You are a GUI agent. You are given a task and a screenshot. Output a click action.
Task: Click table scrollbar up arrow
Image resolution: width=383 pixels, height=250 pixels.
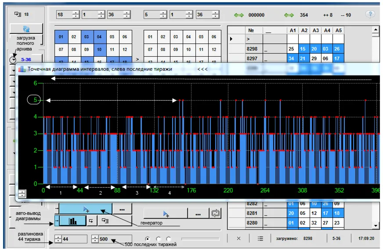click(x=376, y=29)
